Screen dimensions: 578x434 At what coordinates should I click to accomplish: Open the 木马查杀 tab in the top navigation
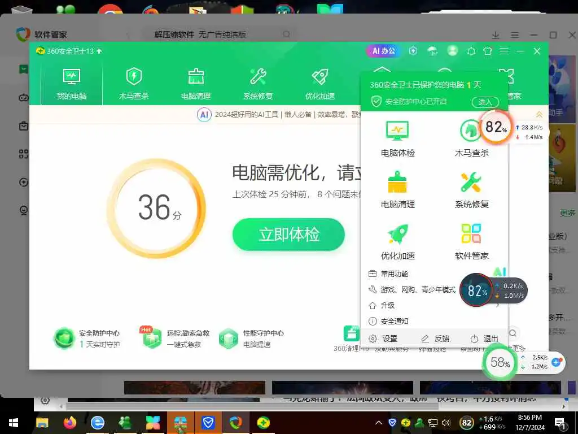[133, 85]
